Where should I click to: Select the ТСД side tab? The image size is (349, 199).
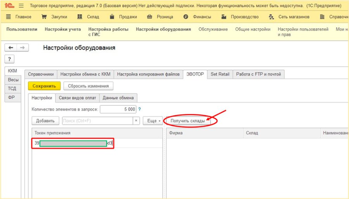tap(12, 88)
